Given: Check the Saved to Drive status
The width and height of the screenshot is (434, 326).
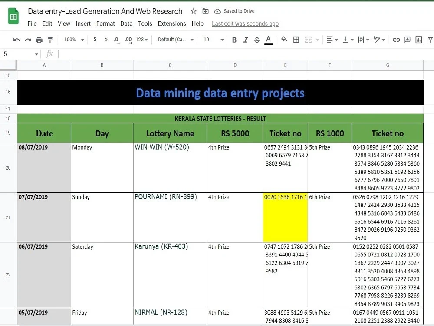Looking at the screenshot, I should click(235, 11).
